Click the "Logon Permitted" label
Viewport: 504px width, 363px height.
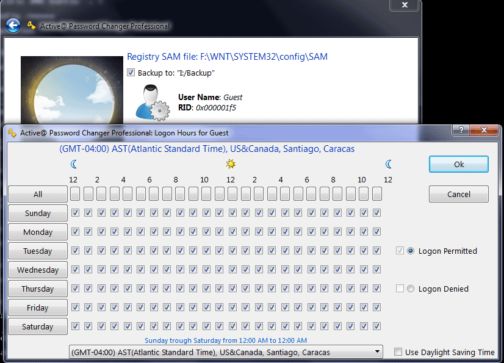[x=447, y=251]
